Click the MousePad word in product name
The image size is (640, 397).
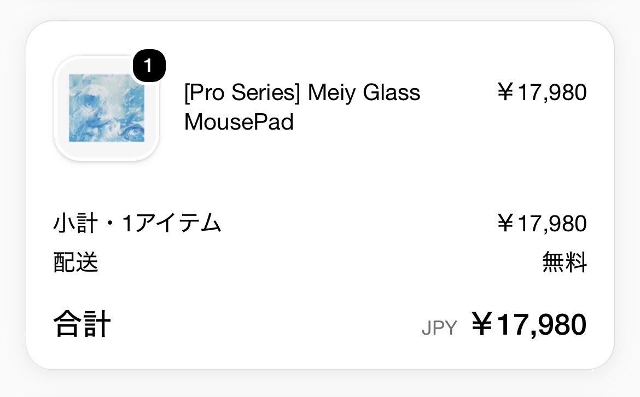239,121
